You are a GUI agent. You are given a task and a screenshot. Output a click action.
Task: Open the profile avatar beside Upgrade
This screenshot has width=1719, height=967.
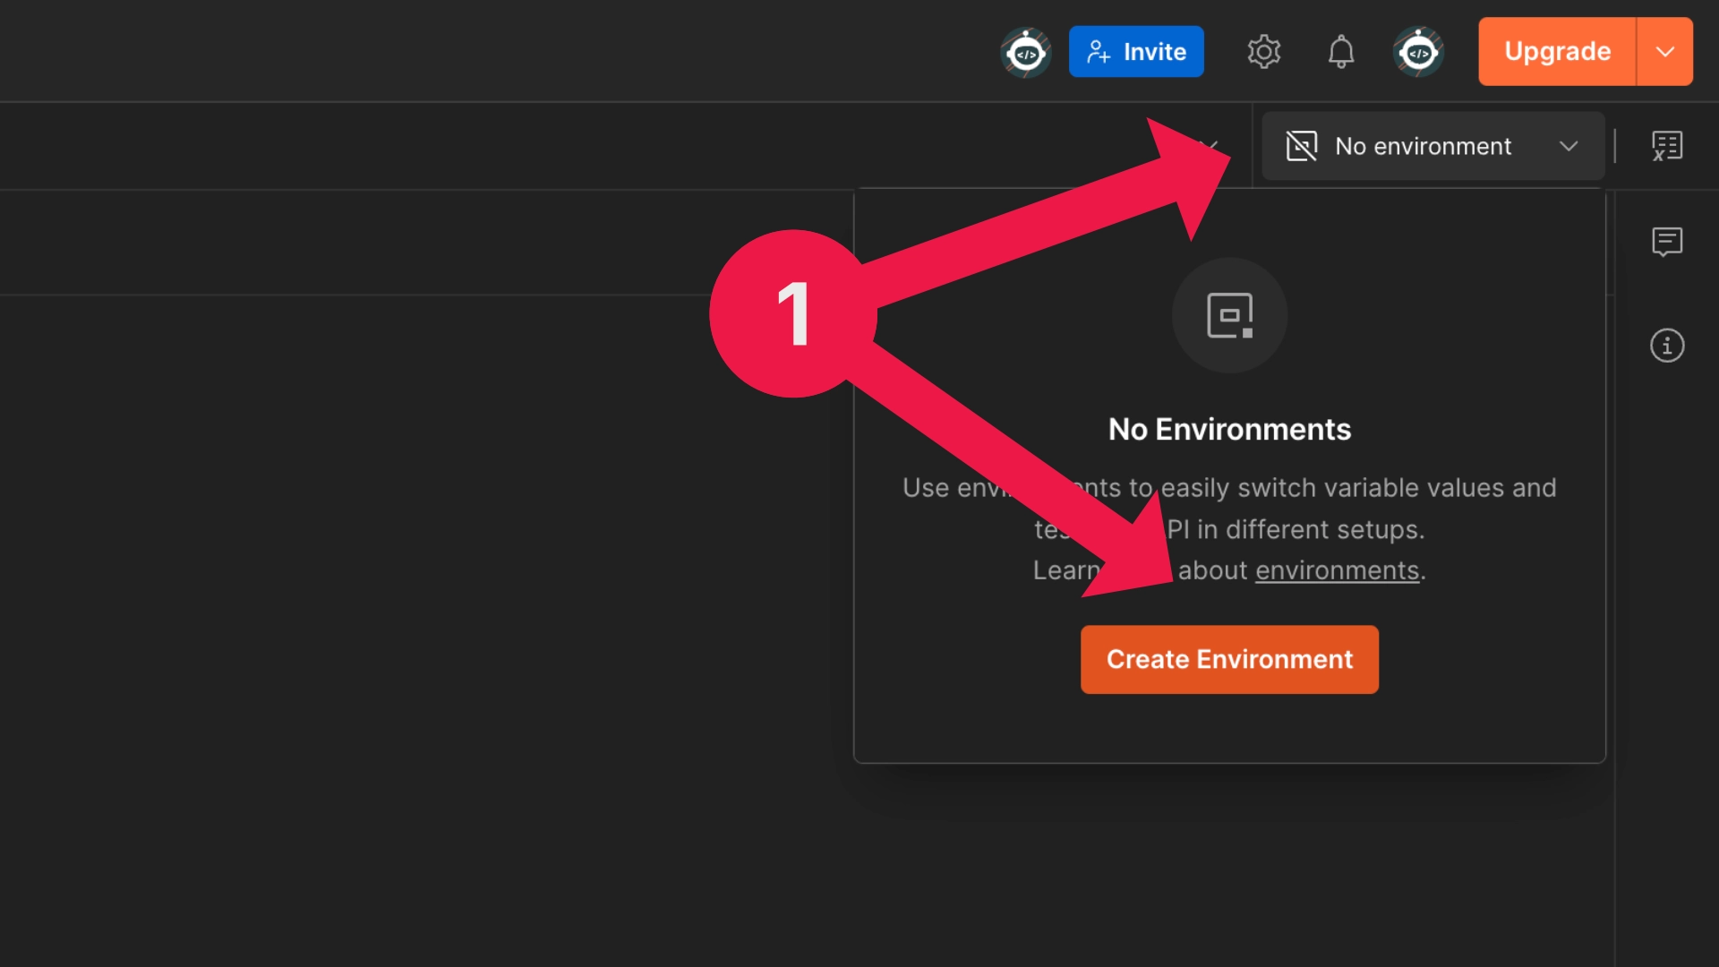coord(1418,53)
